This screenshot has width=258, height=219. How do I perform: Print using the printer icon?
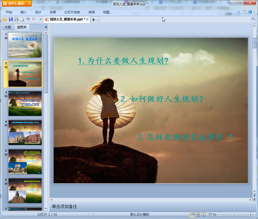(16, 19)
